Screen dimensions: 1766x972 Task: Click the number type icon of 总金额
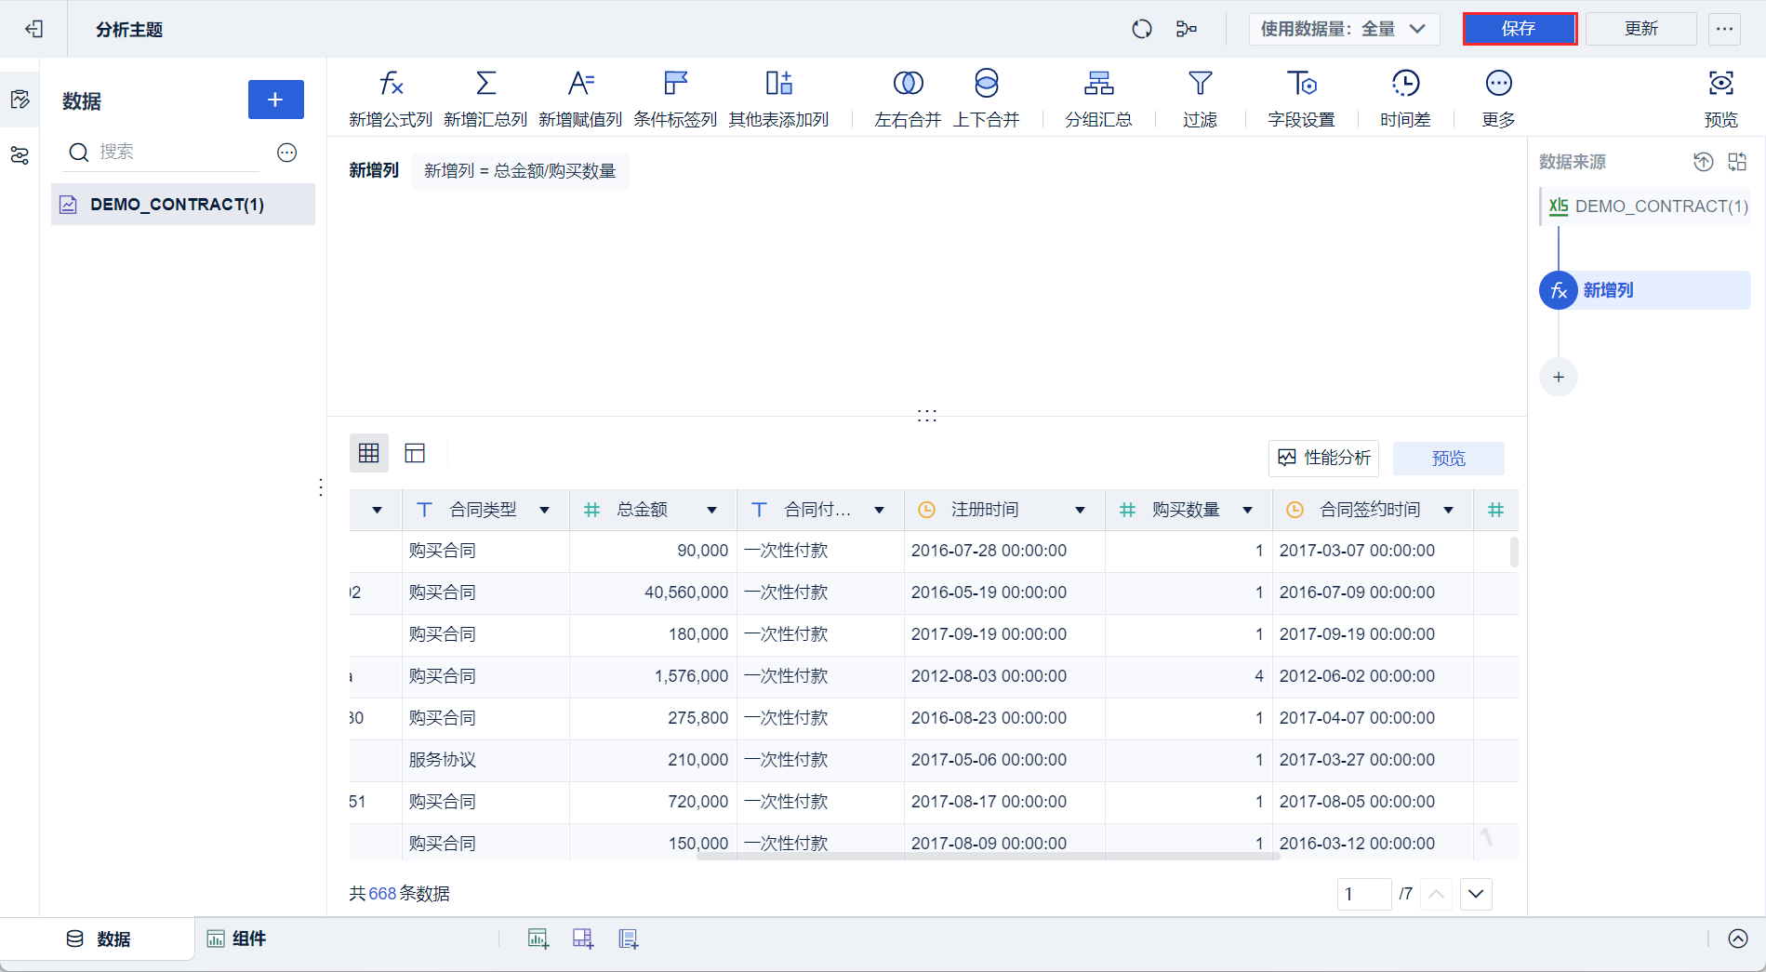point(591,510)
